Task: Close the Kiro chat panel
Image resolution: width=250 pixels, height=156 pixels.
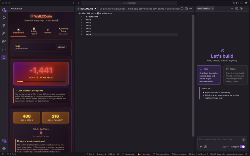Action: pyautogui.click(x=246, y=8)
